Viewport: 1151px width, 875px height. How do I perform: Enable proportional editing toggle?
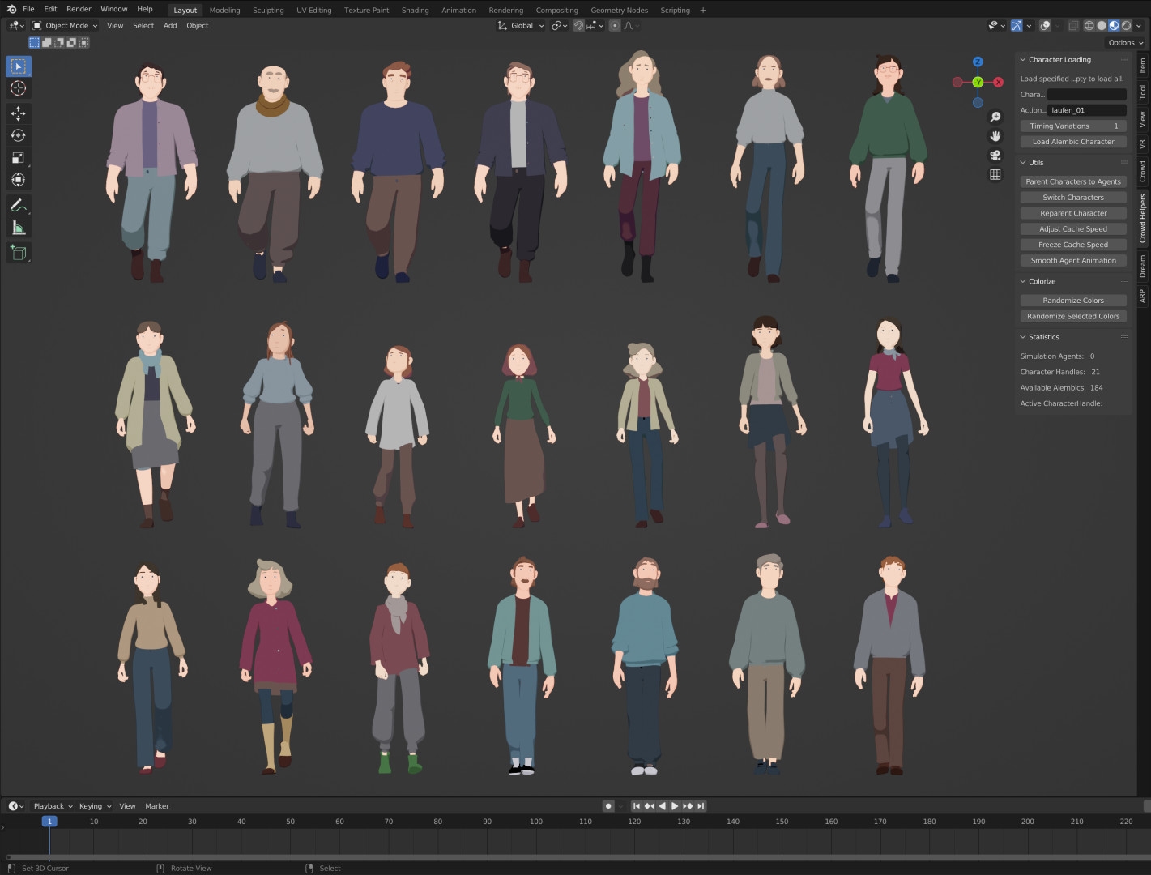tap(615, 26)
